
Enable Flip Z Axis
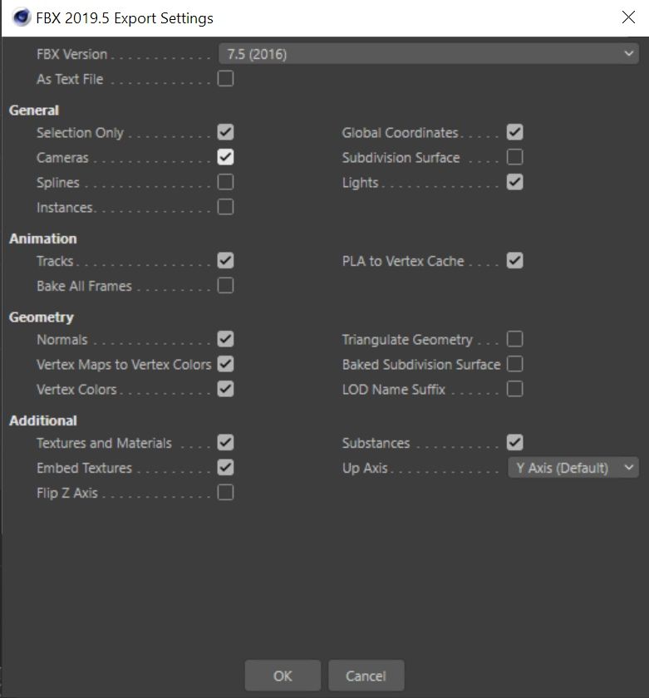click(x=225, y=493)
